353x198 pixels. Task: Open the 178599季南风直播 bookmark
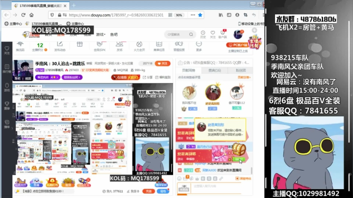(x=44, y=24)
